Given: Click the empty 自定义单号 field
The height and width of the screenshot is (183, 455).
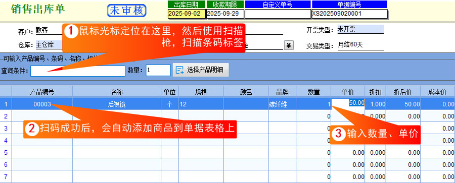Looking at the screenshot, I should tap(278, 14).
